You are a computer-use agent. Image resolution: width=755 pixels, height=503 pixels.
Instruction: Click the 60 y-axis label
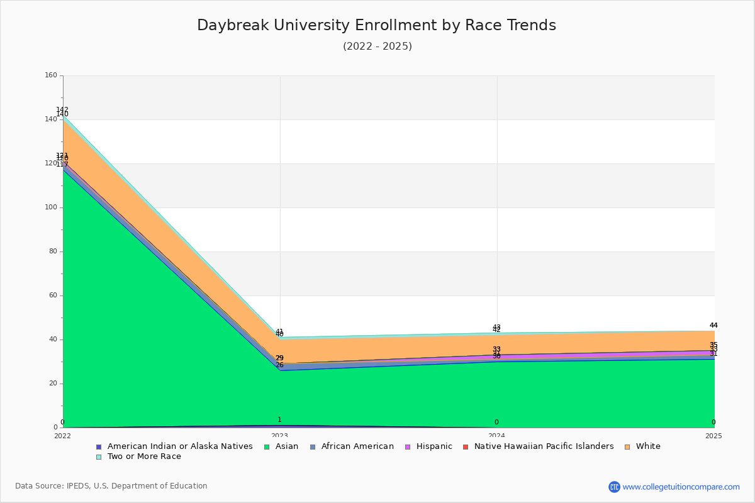53,296
